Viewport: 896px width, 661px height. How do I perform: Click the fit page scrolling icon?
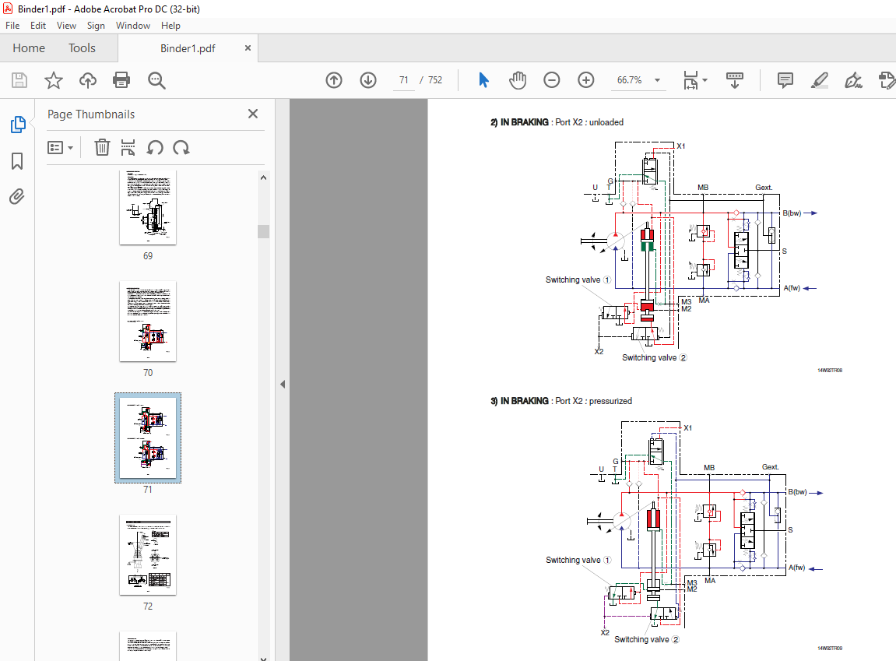(x=690, y=80)
